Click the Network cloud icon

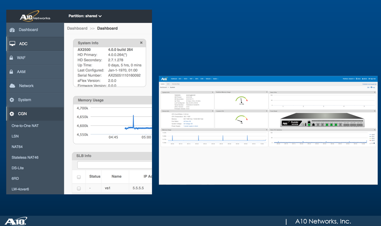pos(12,86)
